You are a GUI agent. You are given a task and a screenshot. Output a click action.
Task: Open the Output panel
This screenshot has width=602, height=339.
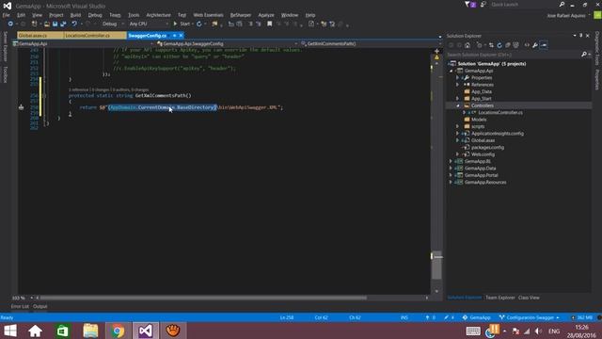[x=40, y=306]
